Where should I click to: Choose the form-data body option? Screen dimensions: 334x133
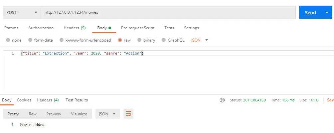click(30, 40)
